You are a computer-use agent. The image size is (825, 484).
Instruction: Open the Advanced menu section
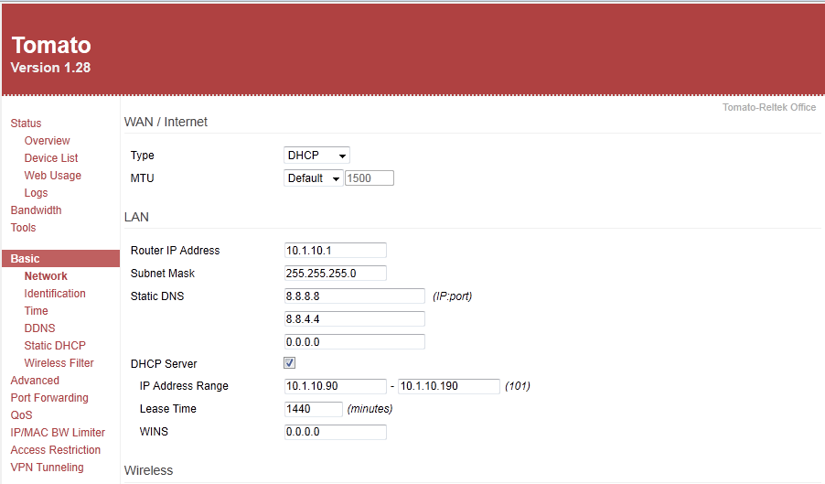(x=35, y=381)
